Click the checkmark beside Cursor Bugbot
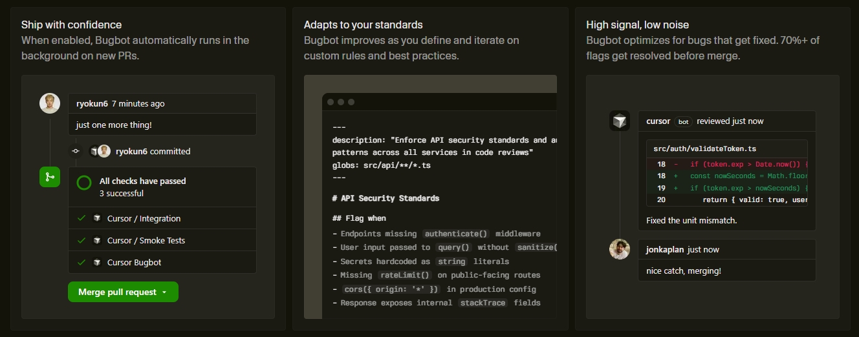This screenshot has height=337, width=859. coord(82,262)
